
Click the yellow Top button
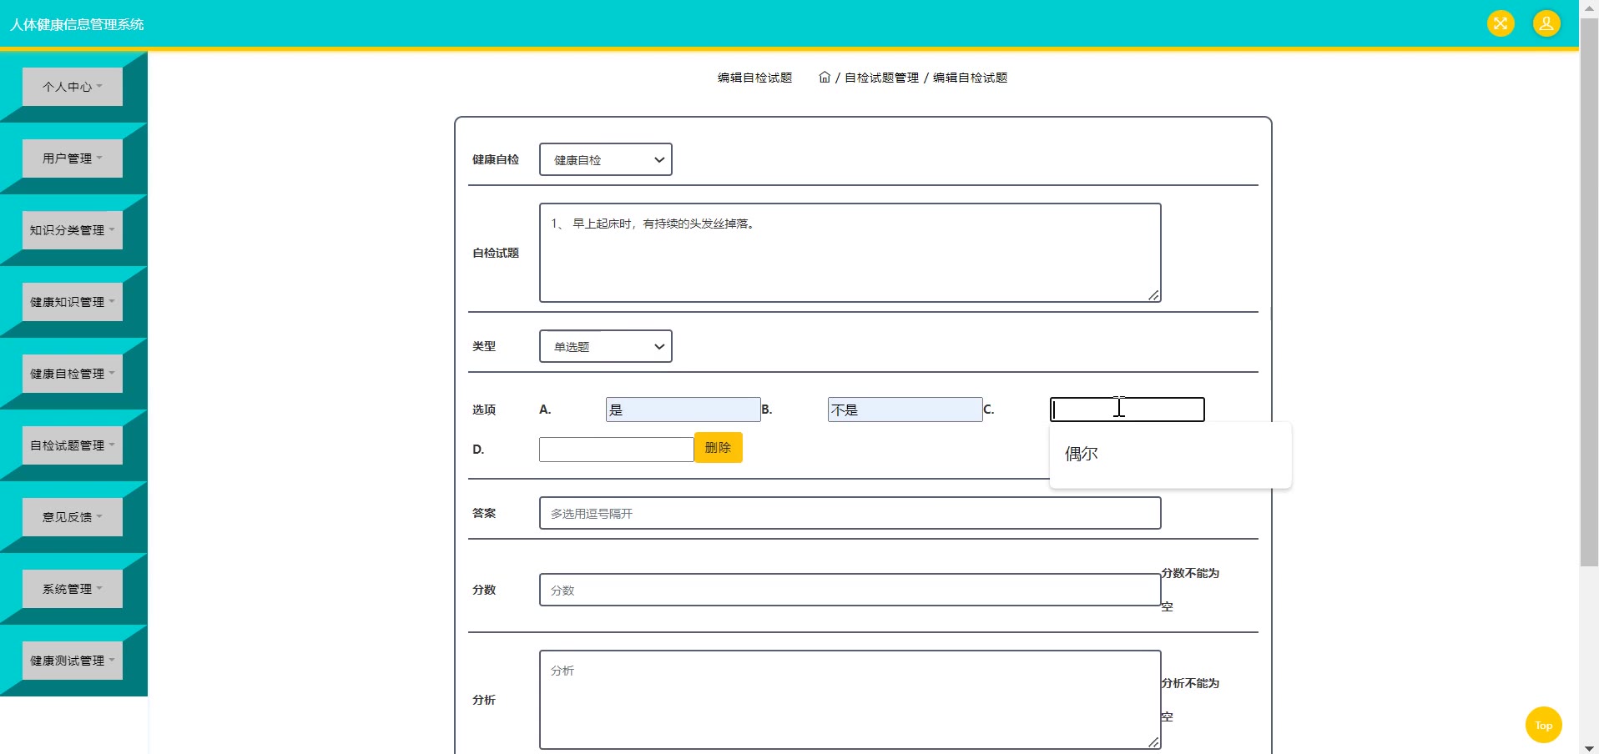[1543, 725]
